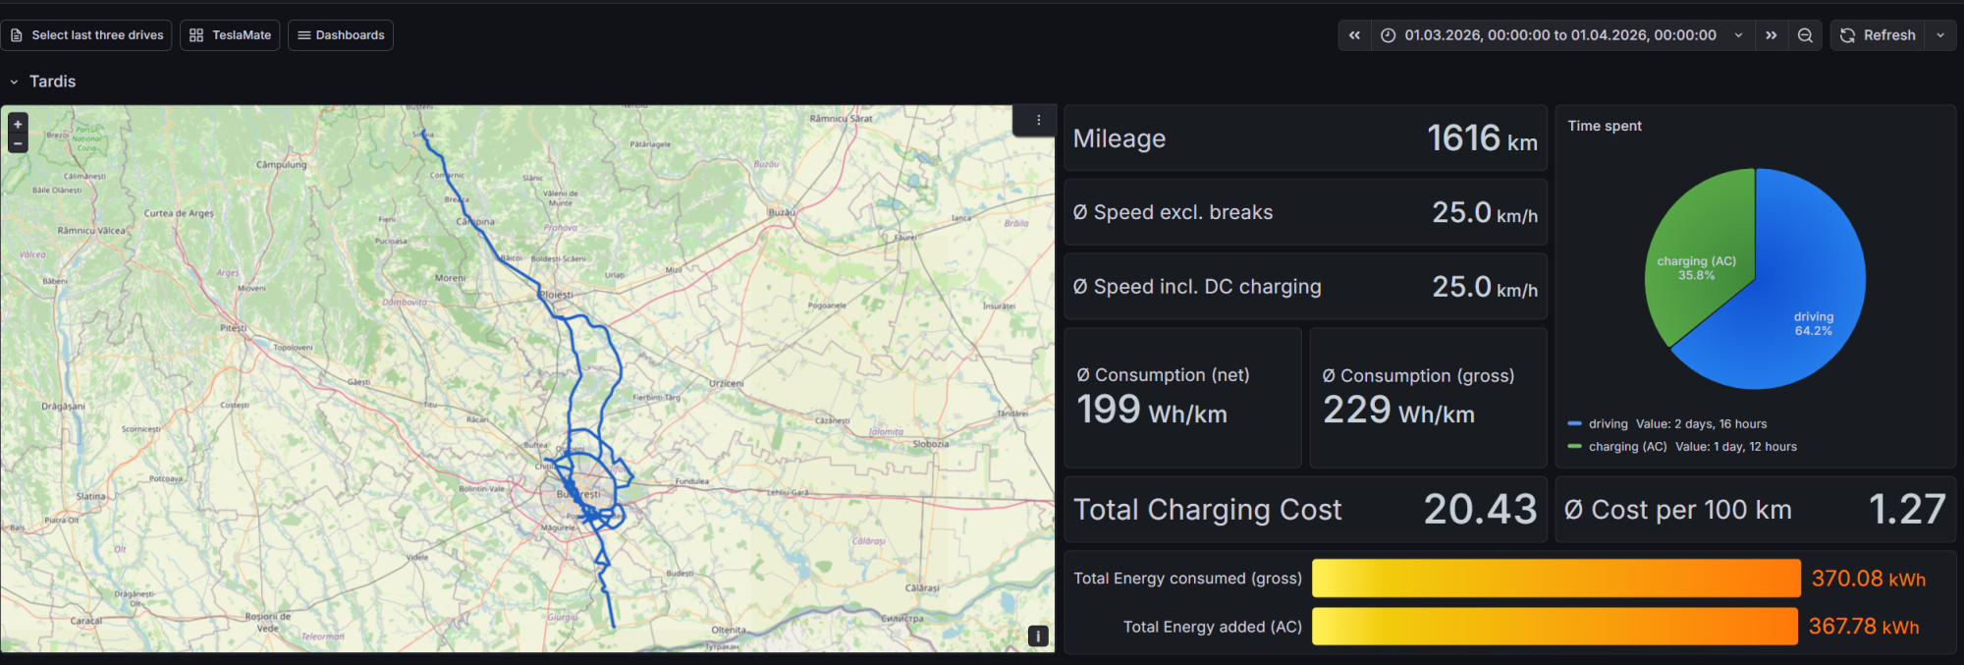Shift time range backward

(x=1354, y=35)
